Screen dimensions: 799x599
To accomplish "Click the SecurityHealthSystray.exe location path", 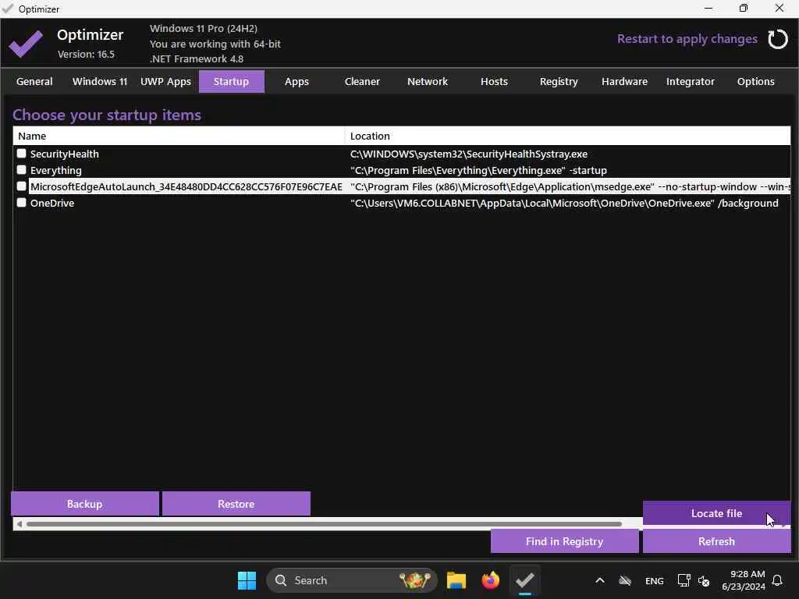I will 469,154.
